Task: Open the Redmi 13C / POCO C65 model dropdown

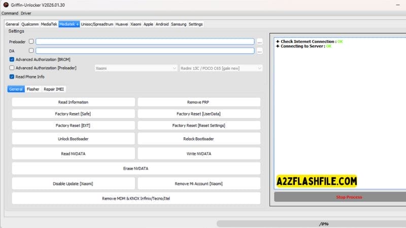Action: tap(221, 68)
